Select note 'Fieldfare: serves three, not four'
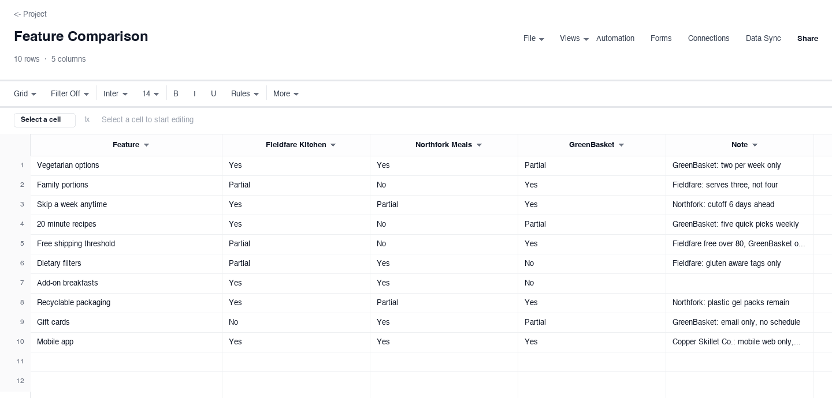832x398 pixels. tap(740, 185)
